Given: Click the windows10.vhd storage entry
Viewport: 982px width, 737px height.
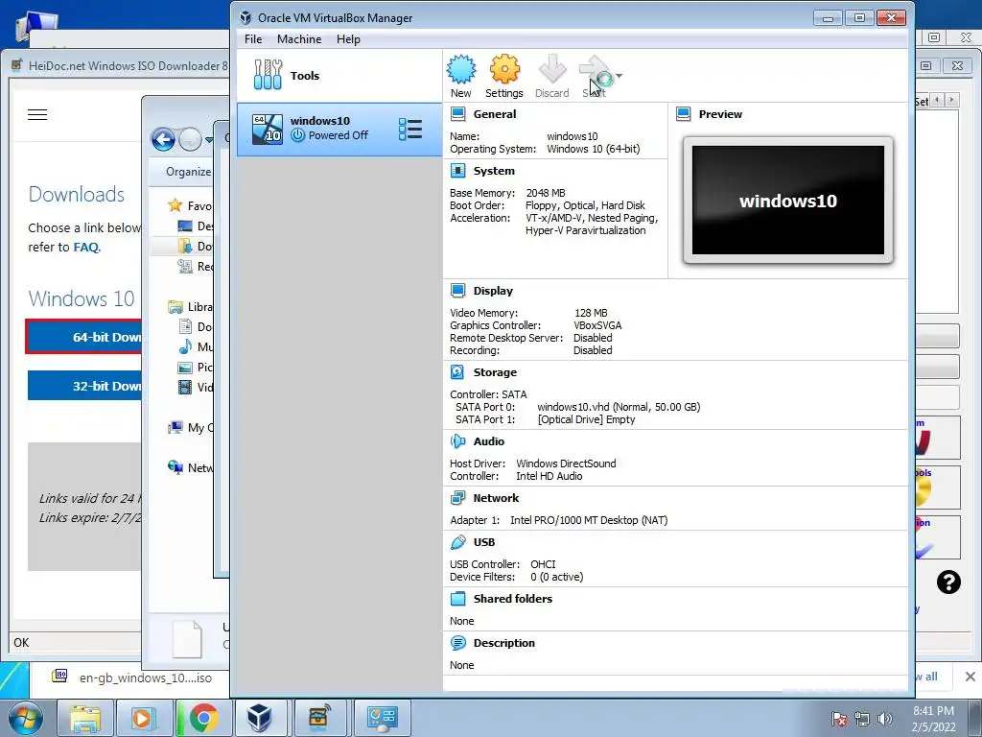Looking at the screenshot, I should pos(619,407).
